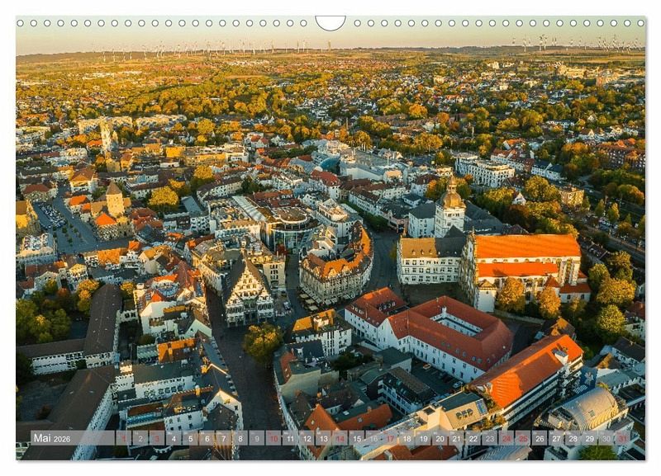Select day 6 in the calendar strip
The image size is (661, 476).
point(207,438)
